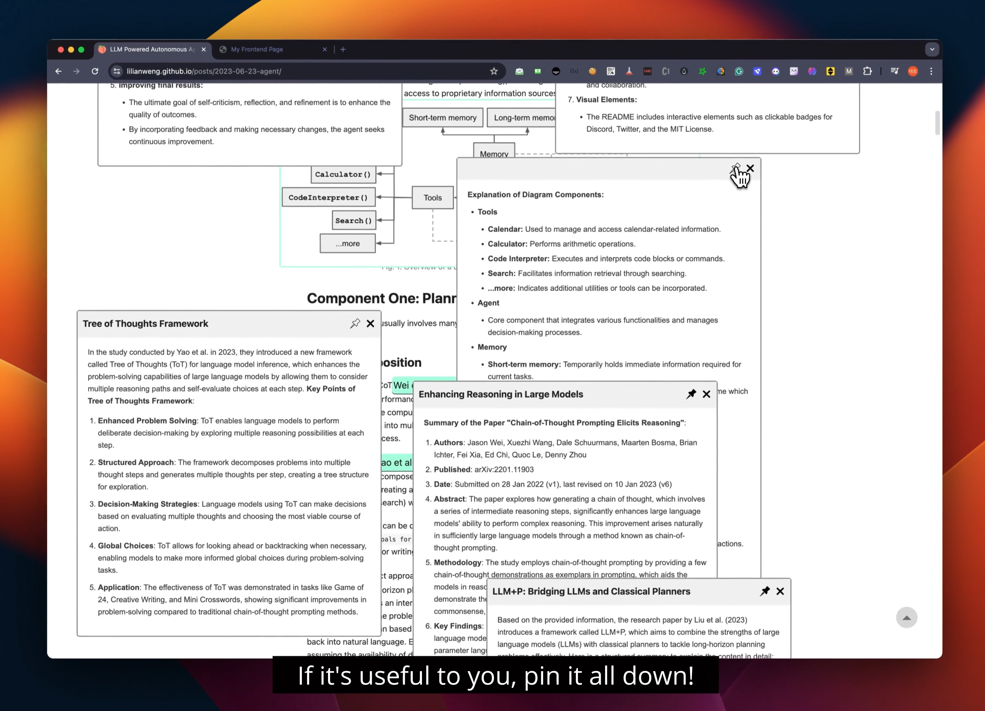
Task: Unpin the Enhancing Reasoning in Large Models popup
Action: click(x=691, y=394)
